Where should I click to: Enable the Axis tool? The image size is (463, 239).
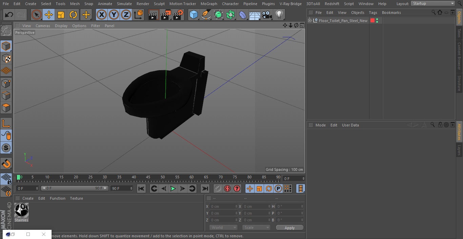tap(6, 123)
